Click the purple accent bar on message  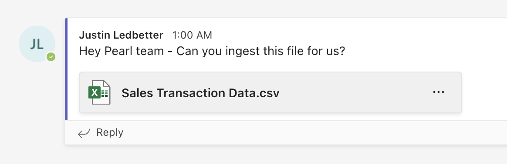[66, 69]
